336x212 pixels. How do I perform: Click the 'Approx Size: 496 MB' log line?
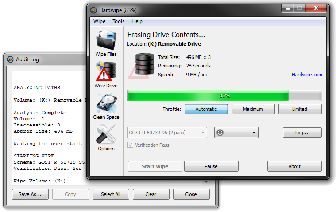(x=43, y=131)
